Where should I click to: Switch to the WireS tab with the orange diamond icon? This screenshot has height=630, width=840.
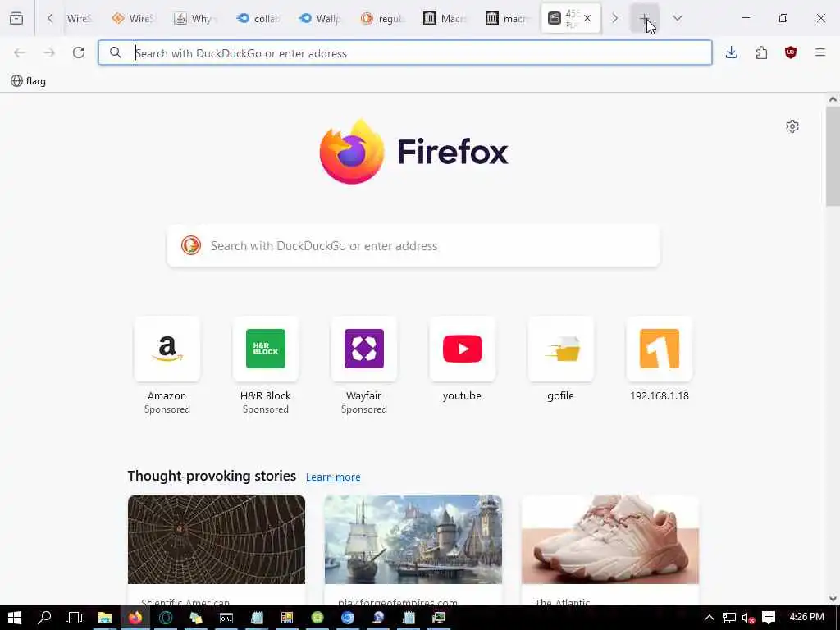pos(133,18)
